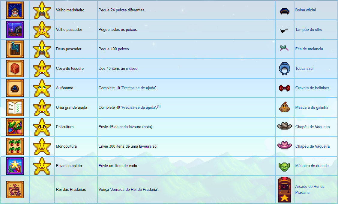Follow lavoura link in Policultura row
Viewport: 338px width, 204px height.
[x=135, y=127]
